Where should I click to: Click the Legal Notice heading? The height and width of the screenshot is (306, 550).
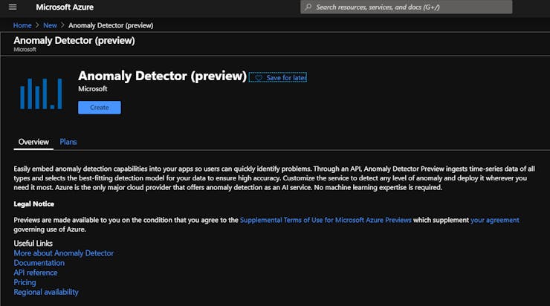click(33, 204)
